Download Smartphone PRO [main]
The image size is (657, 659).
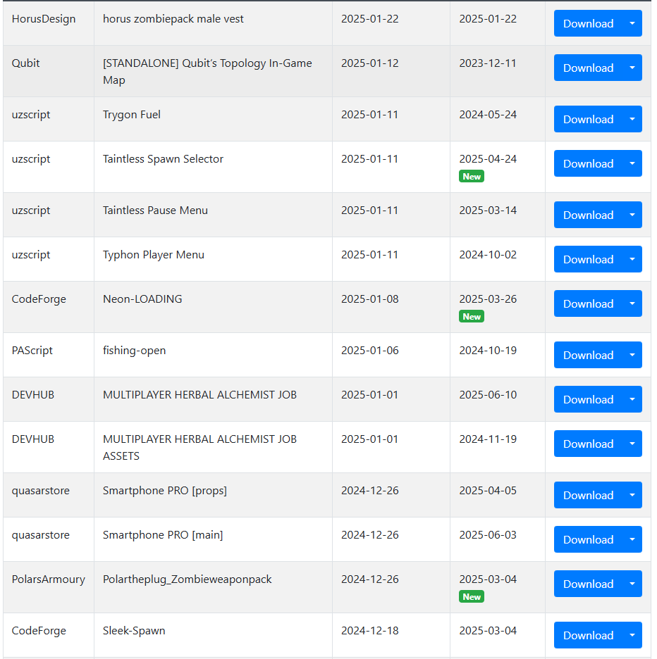[588, 539]
